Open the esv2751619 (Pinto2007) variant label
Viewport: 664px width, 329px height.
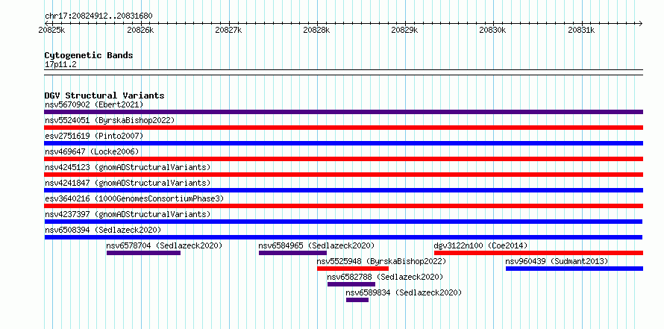[94, 136]
